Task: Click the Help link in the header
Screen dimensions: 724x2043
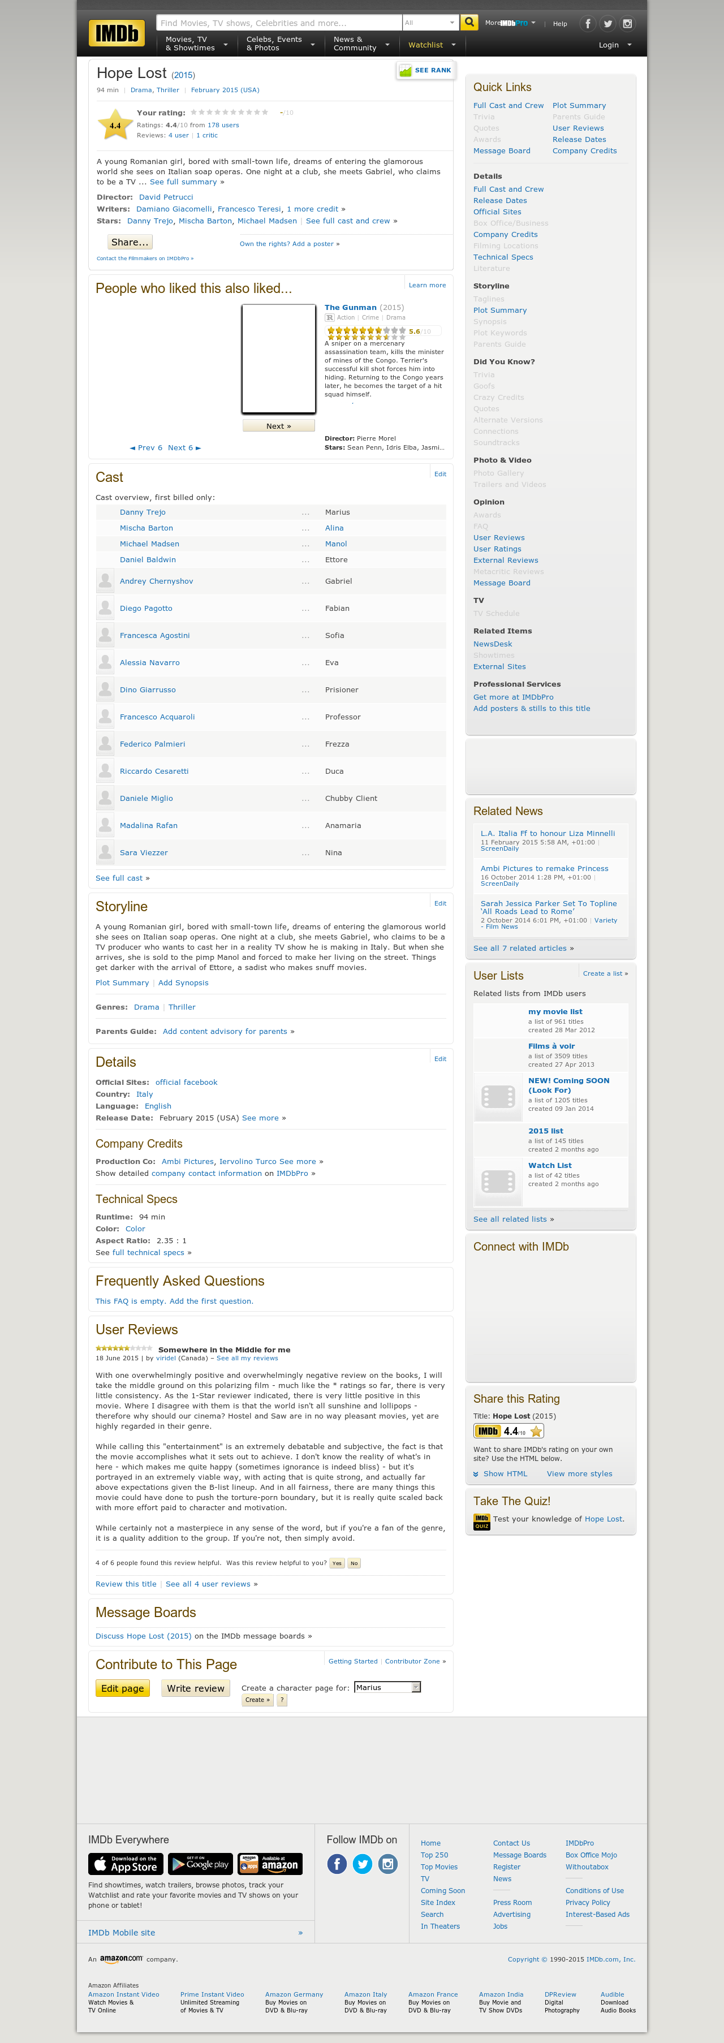Action: coord(560,24)
